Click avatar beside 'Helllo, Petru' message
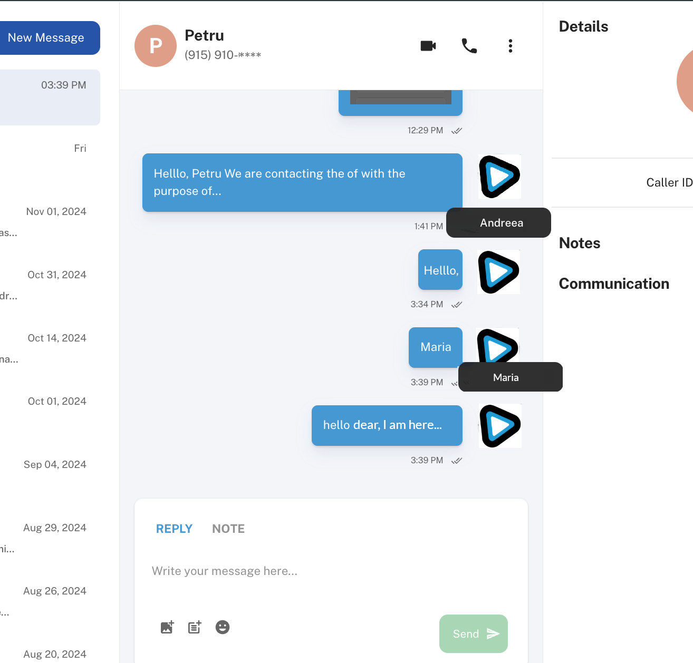Screen dimensions: 693x663 tap(499, 177)
